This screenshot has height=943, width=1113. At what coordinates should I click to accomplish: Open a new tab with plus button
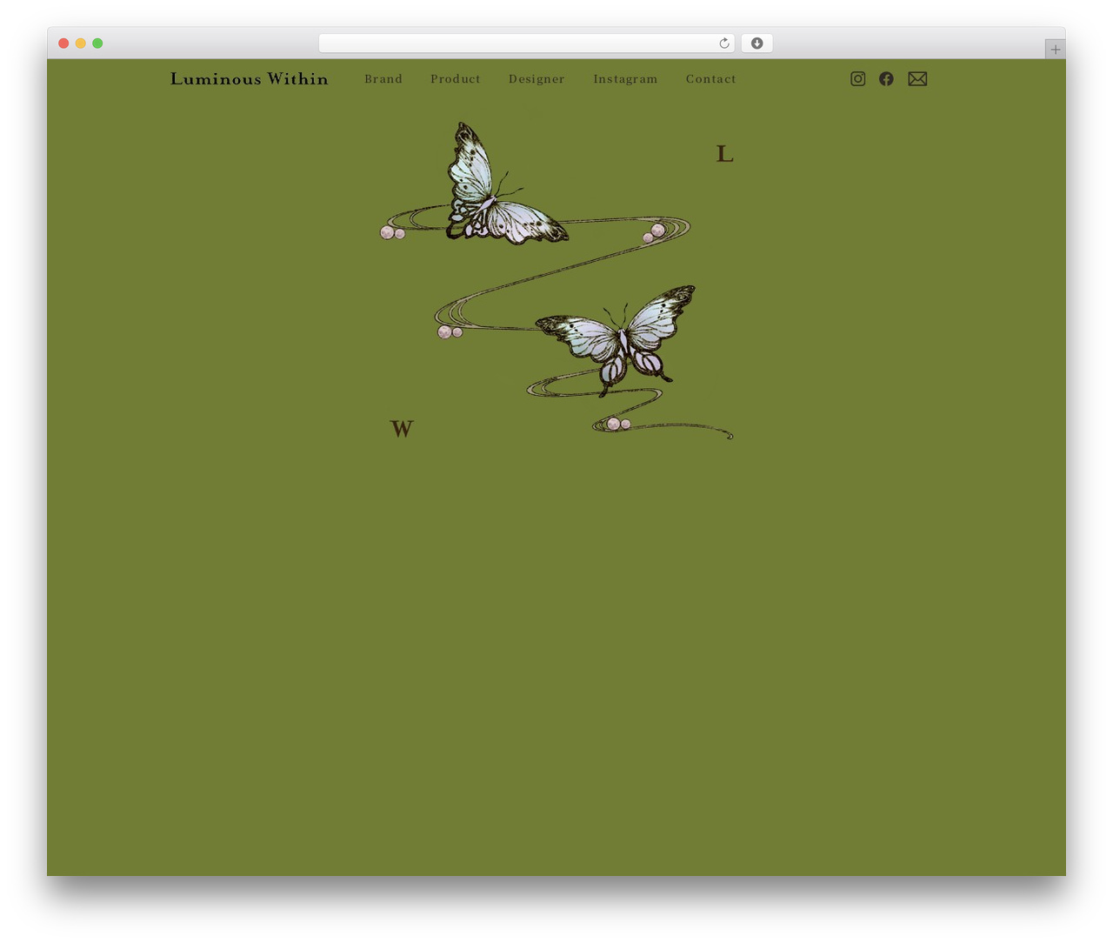[1056, 50]
